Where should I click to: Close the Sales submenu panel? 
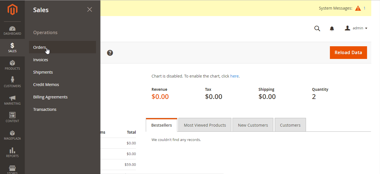click(90, 10)
